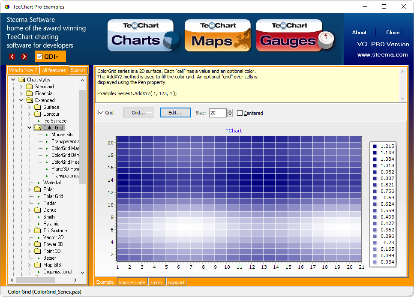Open the Support tab

176,282
